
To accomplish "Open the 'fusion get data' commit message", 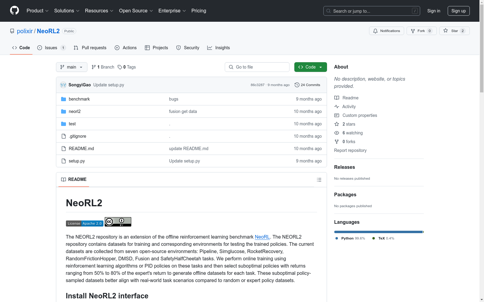I will point(183,111).
